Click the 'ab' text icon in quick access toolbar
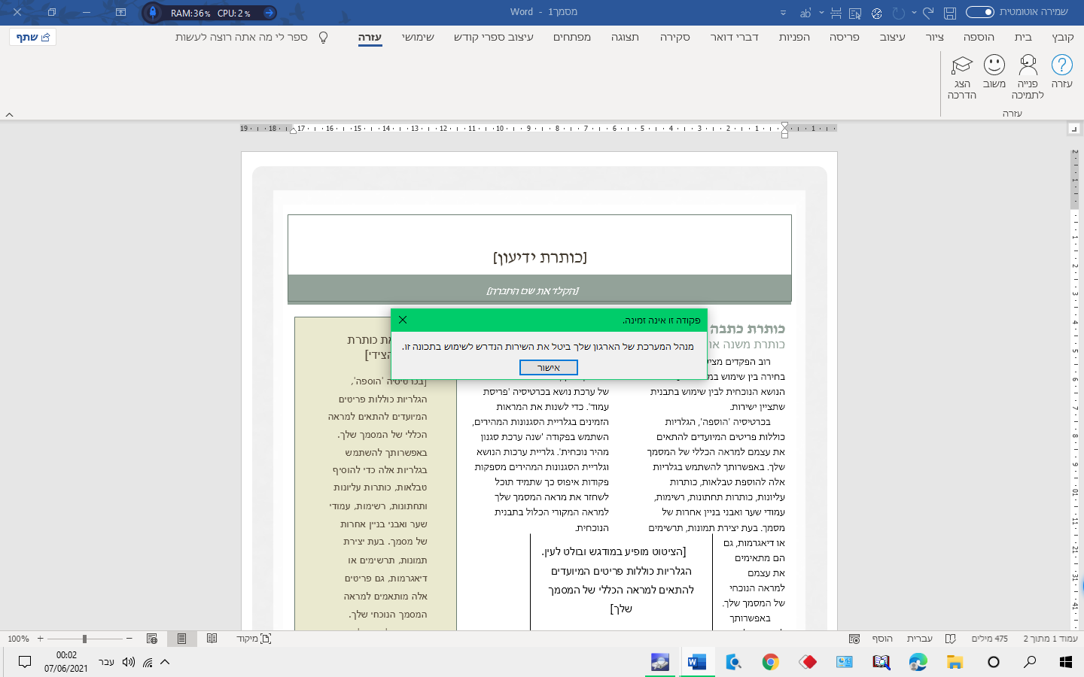The height and width of the screenshot is (677, 1084). (805, 13)
